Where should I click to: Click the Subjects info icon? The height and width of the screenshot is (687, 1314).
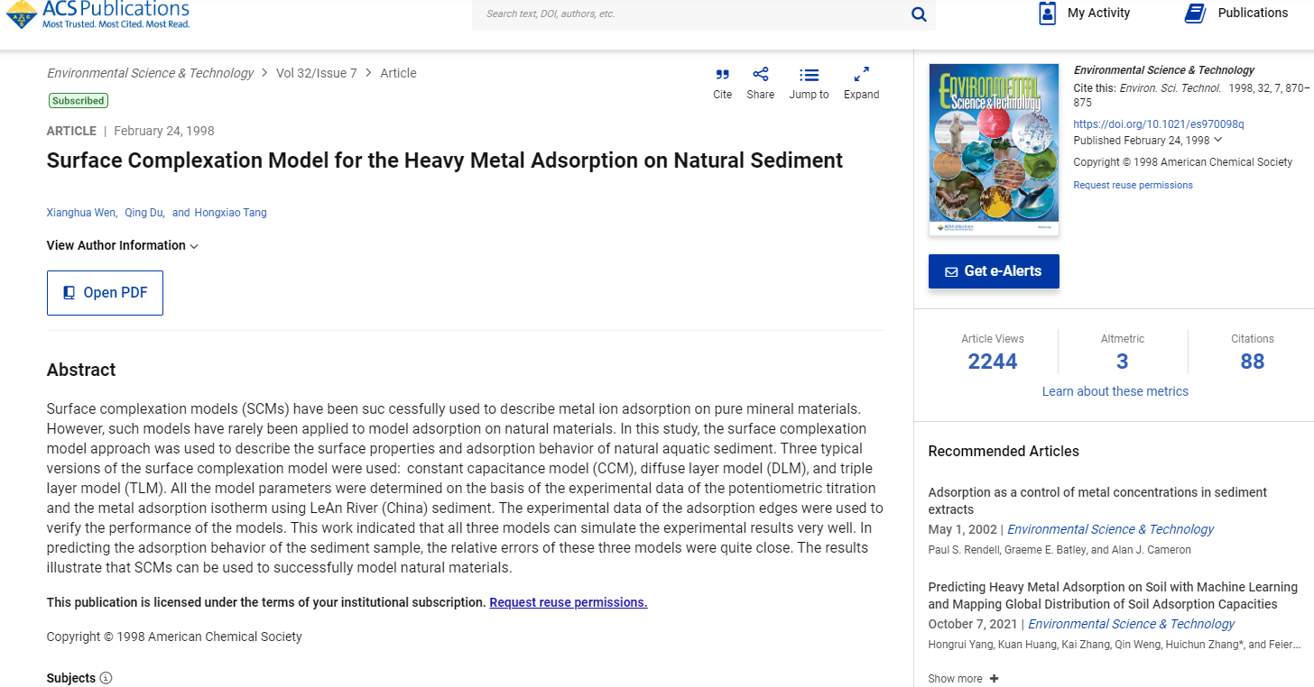106,678
